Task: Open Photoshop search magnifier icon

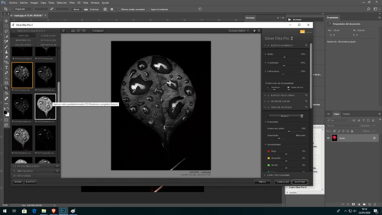Action: pyautogui.click(x=369, y=9)
